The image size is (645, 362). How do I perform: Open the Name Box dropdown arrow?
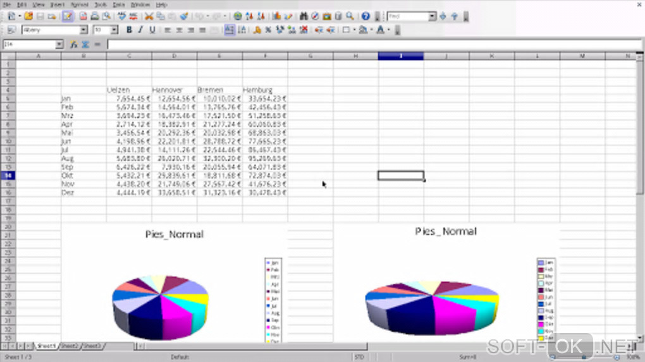[59, 44]
